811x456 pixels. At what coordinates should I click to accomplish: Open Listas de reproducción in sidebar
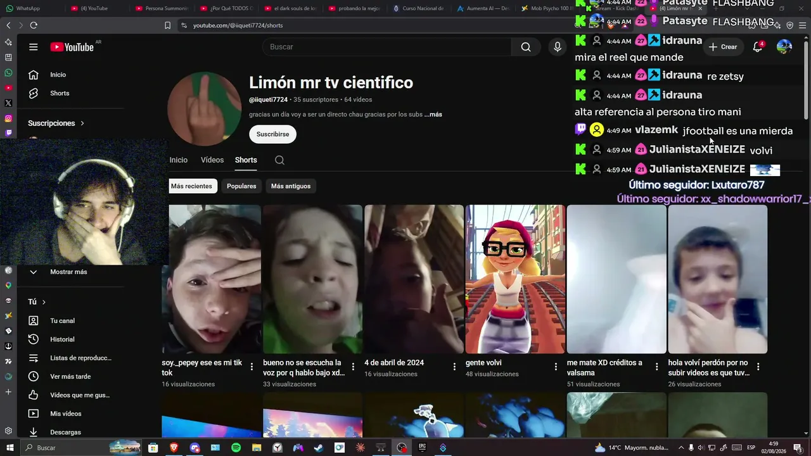click(80, 358)
